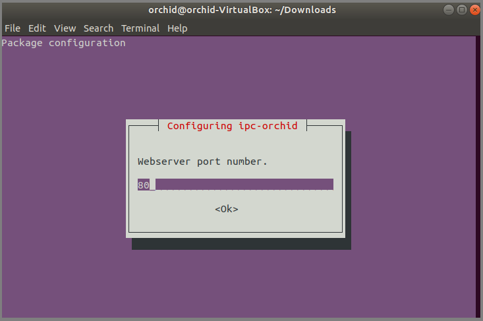Screen dimensions: 483x321
Task: Click the terminal vertical scrollbar
Action: 478,177
